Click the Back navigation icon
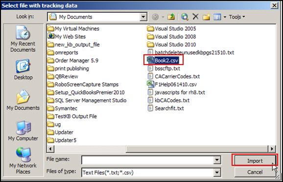Screen dimensions: 283x182 click(x=155, y=17)
